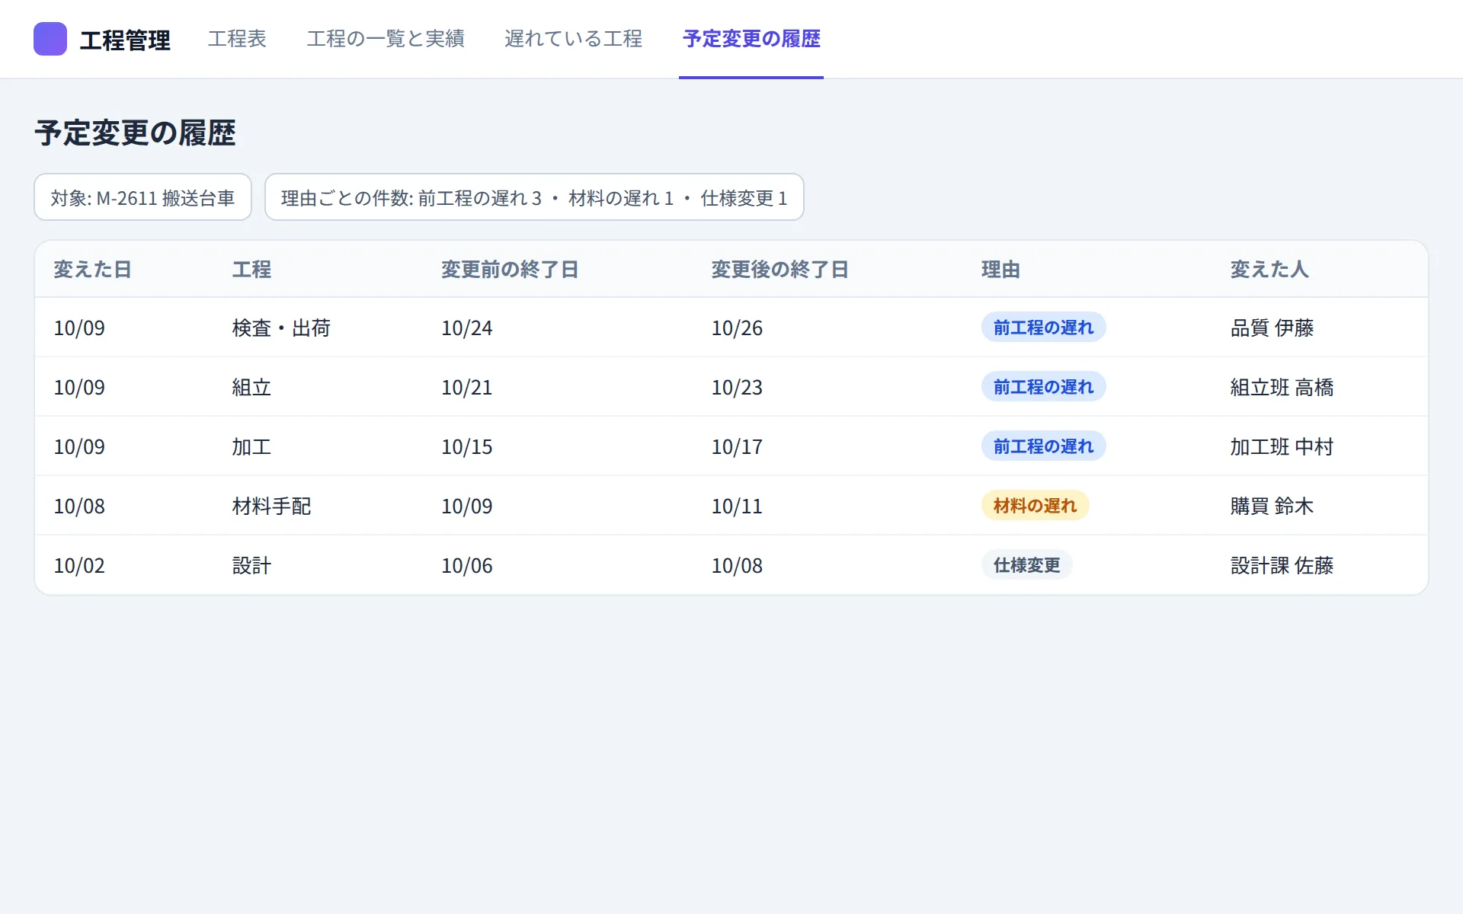
Task: Click the name 品質 伊藤
Action: [1272, 328]
